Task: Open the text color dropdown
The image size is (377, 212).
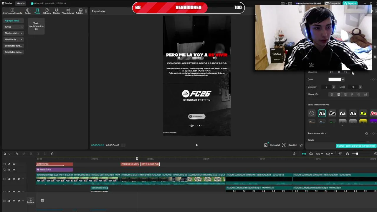Action: click(343, 79)
